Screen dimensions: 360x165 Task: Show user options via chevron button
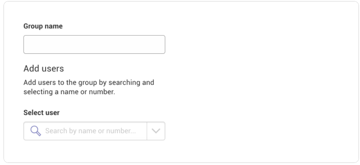[x=156, y=131]
